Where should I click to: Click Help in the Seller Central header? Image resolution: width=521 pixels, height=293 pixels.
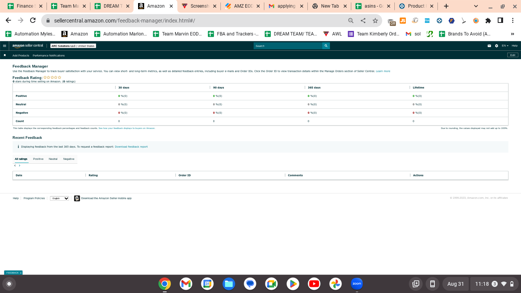[515, 46]
